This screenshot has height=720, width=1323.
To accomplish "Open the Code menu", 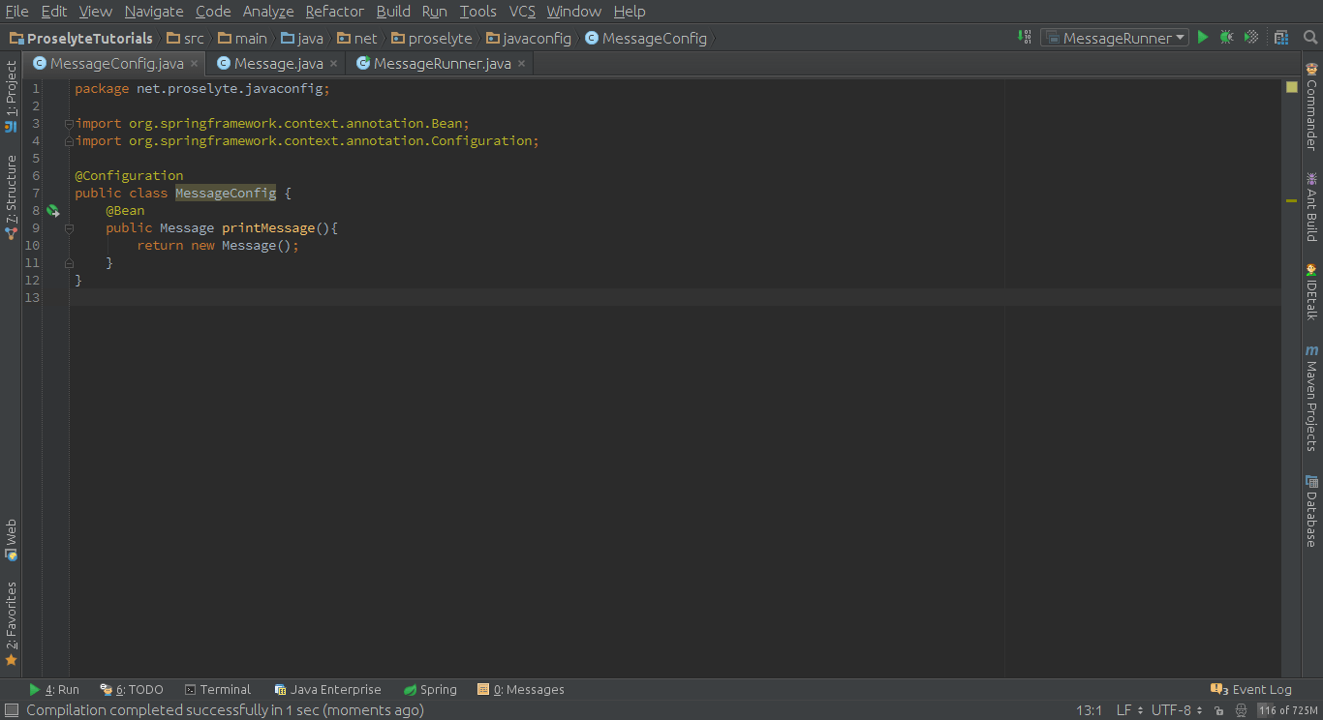I will coord(213,12).
